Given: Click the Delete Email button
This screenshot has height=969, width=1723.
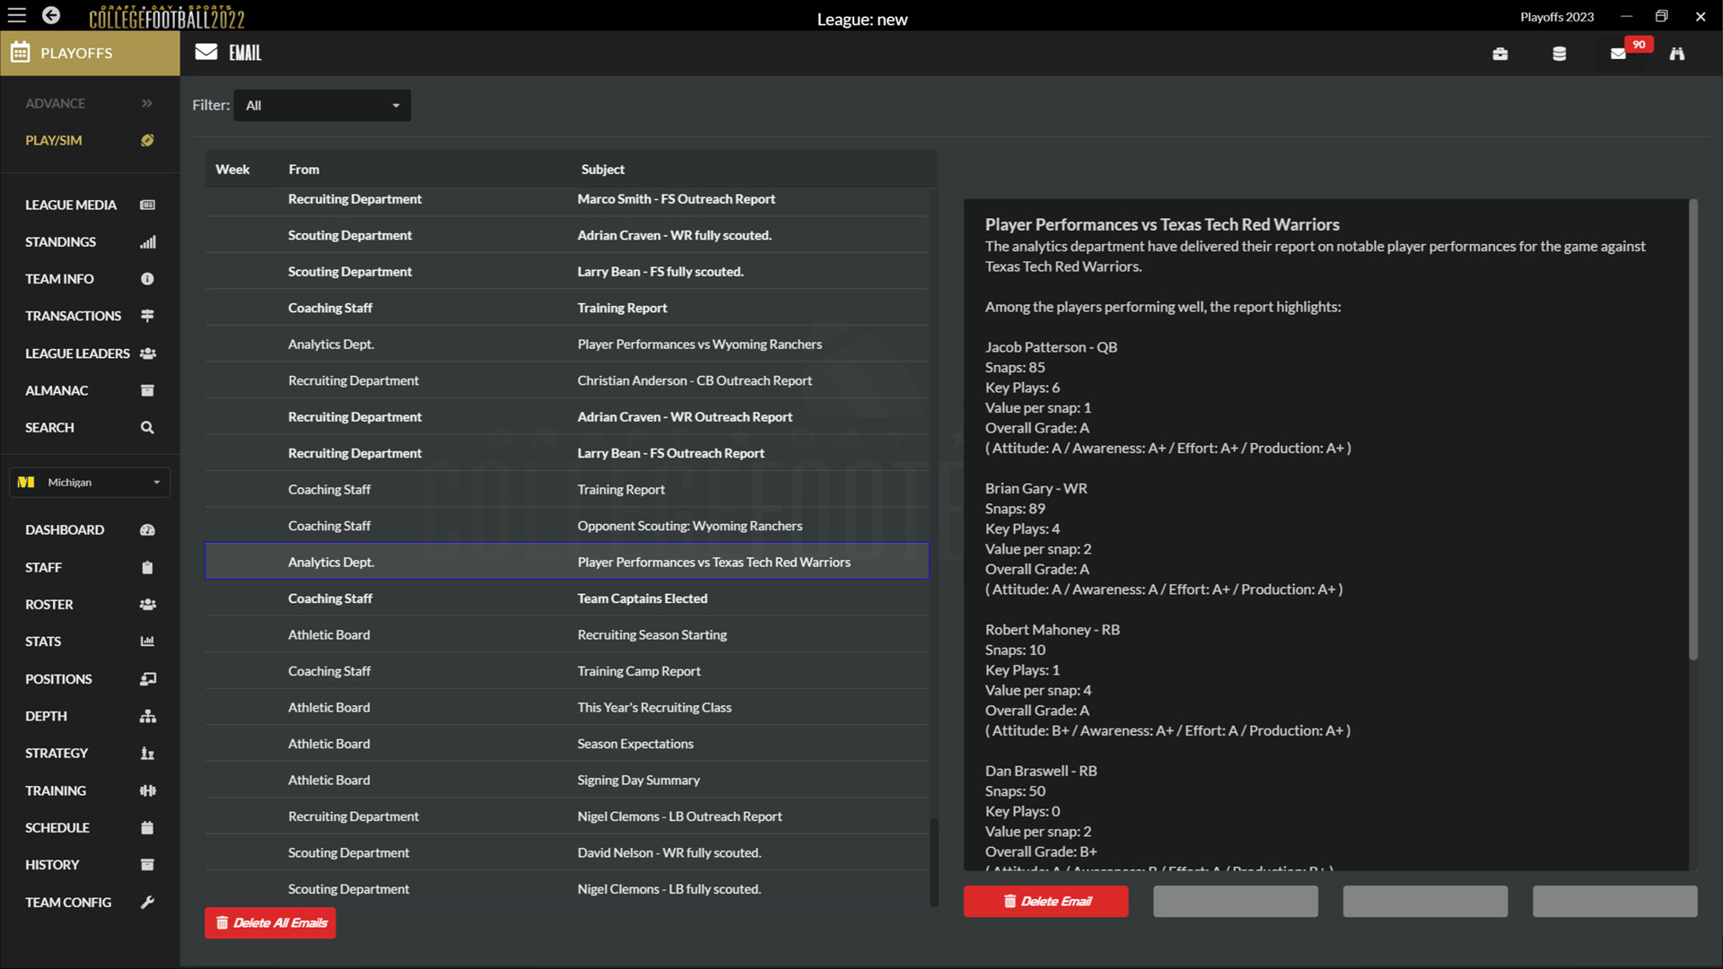Looking at the screenshot, I should coord(1045,901).
